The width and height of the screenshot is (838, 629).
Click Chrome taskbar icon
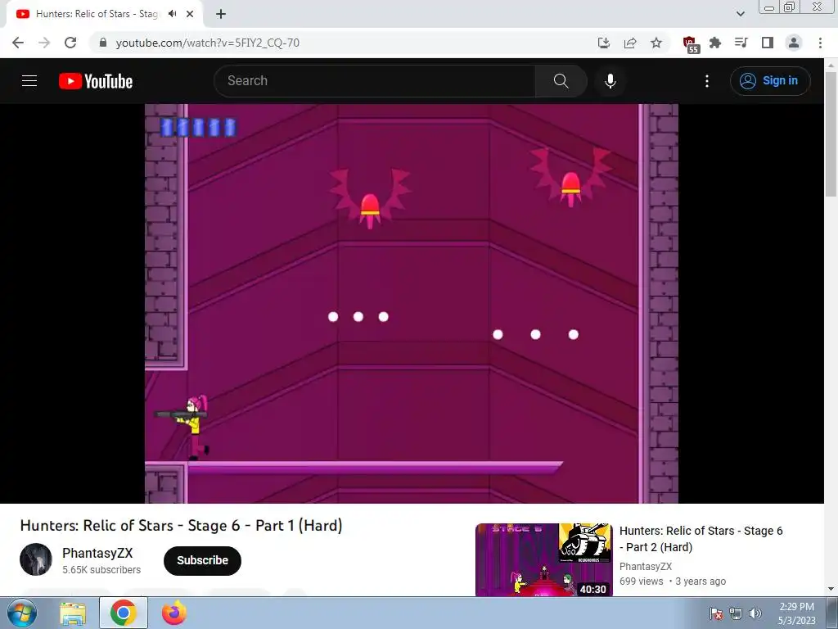pos(124,613)
